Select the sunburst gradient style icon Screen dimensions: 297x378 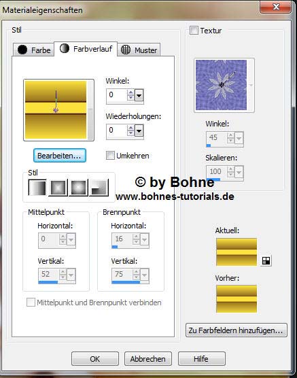(79, 188)
